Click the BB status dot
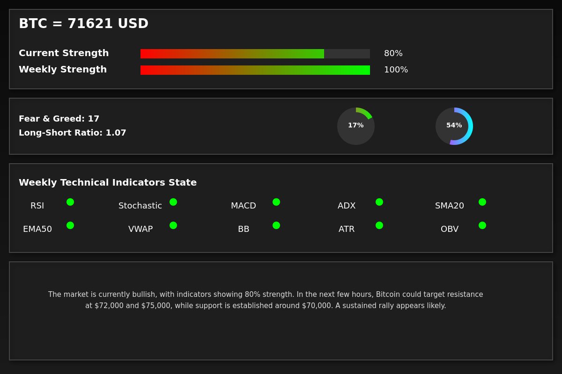The height and width of the screenshot is (374, 562). (x=276, y=225)
